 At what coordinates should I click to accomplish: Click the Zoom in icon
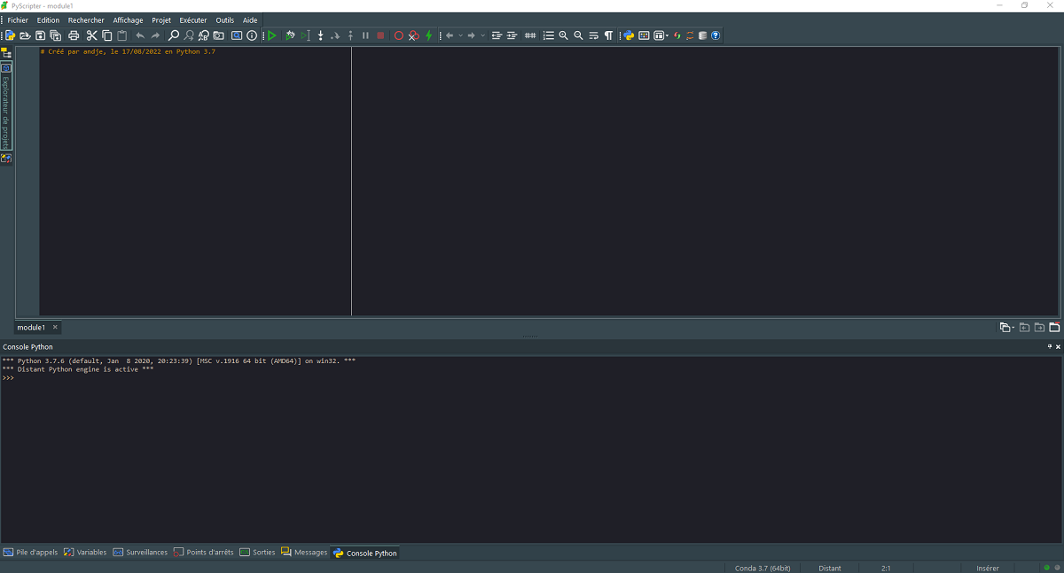click(x=563, y=35)
